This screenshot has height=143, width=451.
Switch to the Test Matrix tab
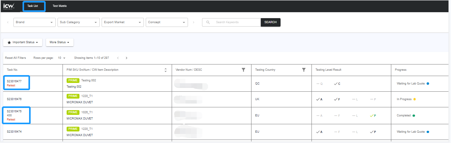59,6
